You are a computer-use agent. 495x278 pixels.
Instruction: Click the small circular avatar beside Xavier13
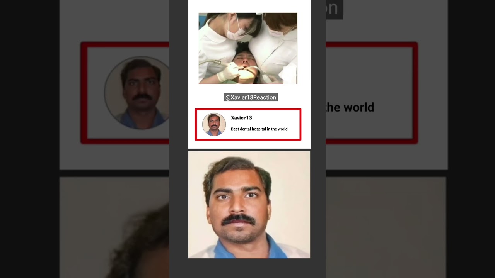coord(214,124)
